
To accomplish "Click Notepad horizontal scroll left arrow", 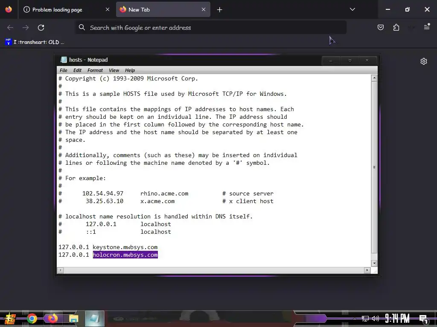I will point(60,270).
